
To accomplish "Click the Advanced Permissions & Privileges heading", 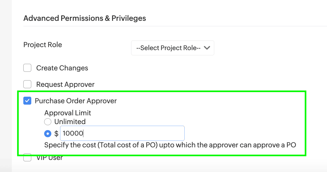I will pyautogui.click(x=84, y=18).
